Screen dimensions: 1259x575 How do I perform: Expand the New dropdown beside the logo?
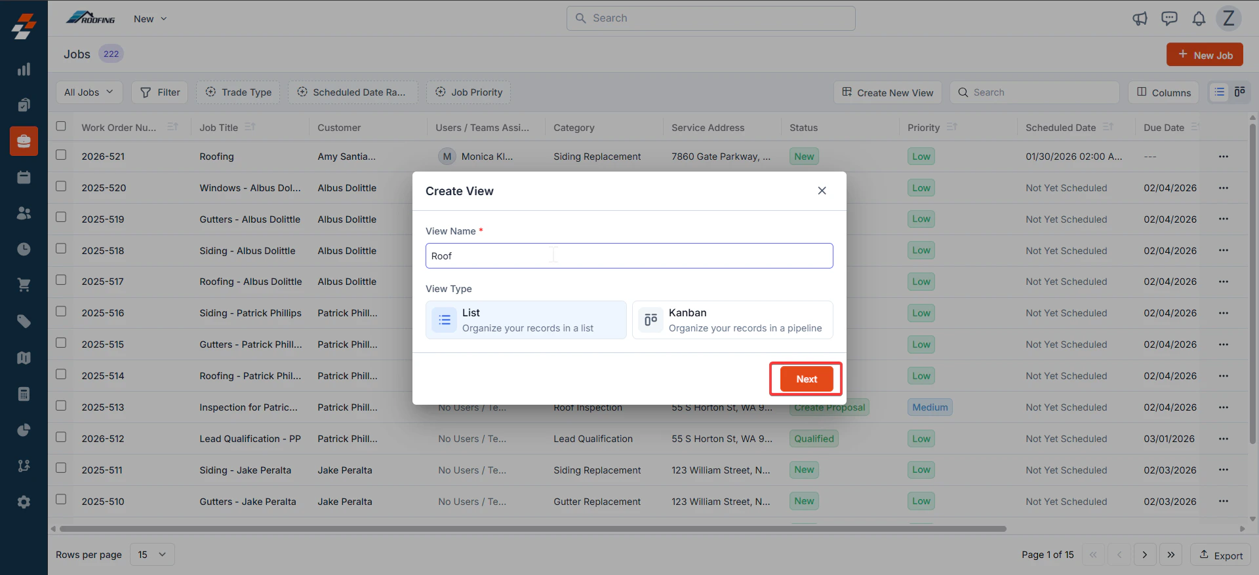tap(150, 19)
